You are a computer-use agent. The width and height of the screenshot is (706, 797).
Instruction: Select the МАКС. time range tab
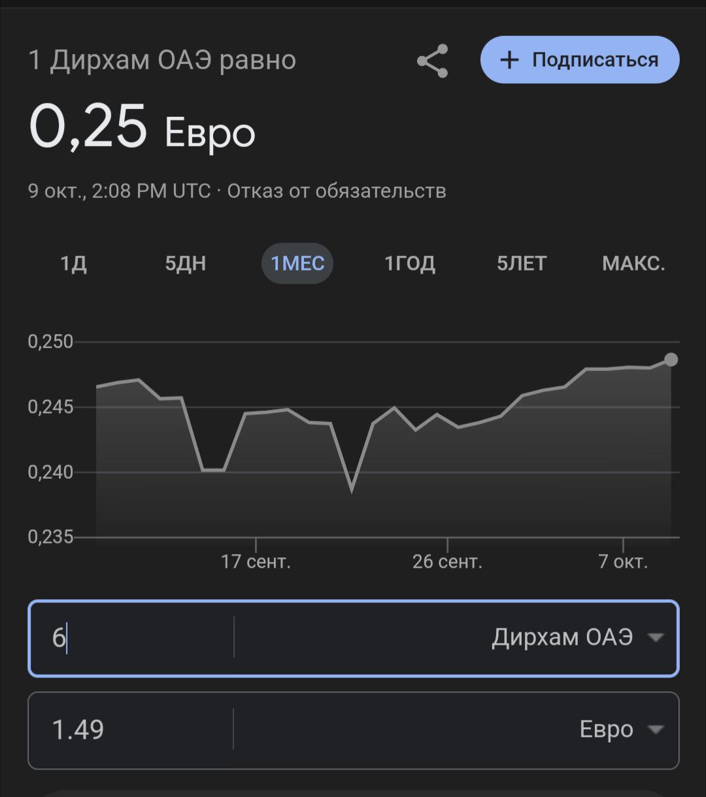click(x=633, y=263)
